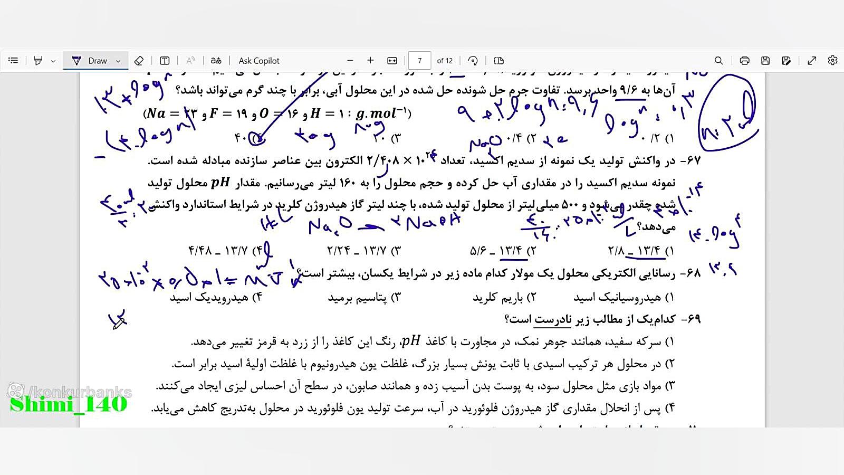Click answer option 'پتاسیم برمید' in question 68

tap(365, 298)
